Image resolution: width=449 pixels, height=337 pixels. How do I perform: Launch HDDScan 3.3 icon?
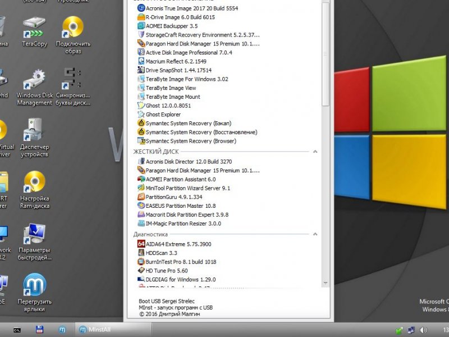(x=141, y=253)
